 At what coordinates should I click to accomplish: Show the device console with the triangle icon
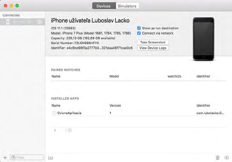point(51,158)
